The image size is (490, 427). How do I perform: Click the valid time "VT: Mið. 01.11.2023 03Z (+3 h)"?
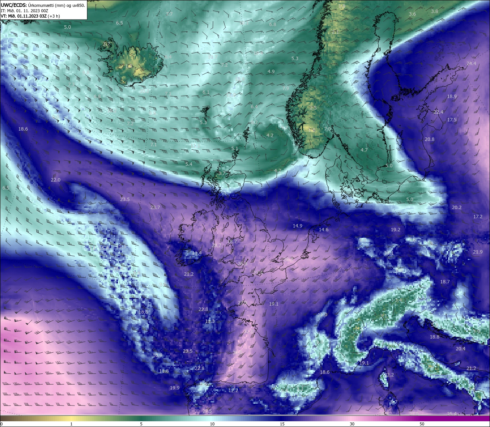pos(30,16)
